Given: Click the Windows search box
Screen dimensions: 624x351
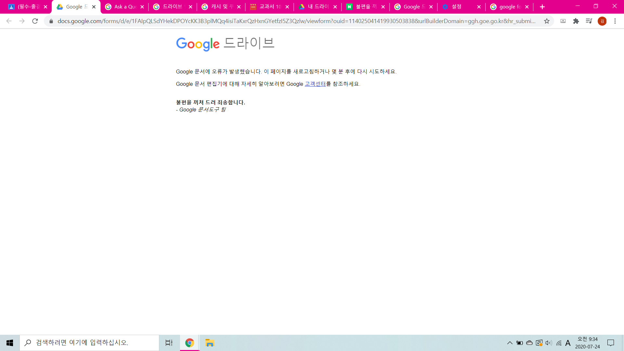Looking at the screenshot, I should [89, 343].
